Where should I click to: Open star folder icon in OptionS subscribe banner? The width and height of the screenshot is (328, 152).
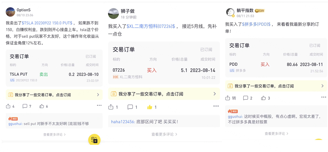click(11, 95)
